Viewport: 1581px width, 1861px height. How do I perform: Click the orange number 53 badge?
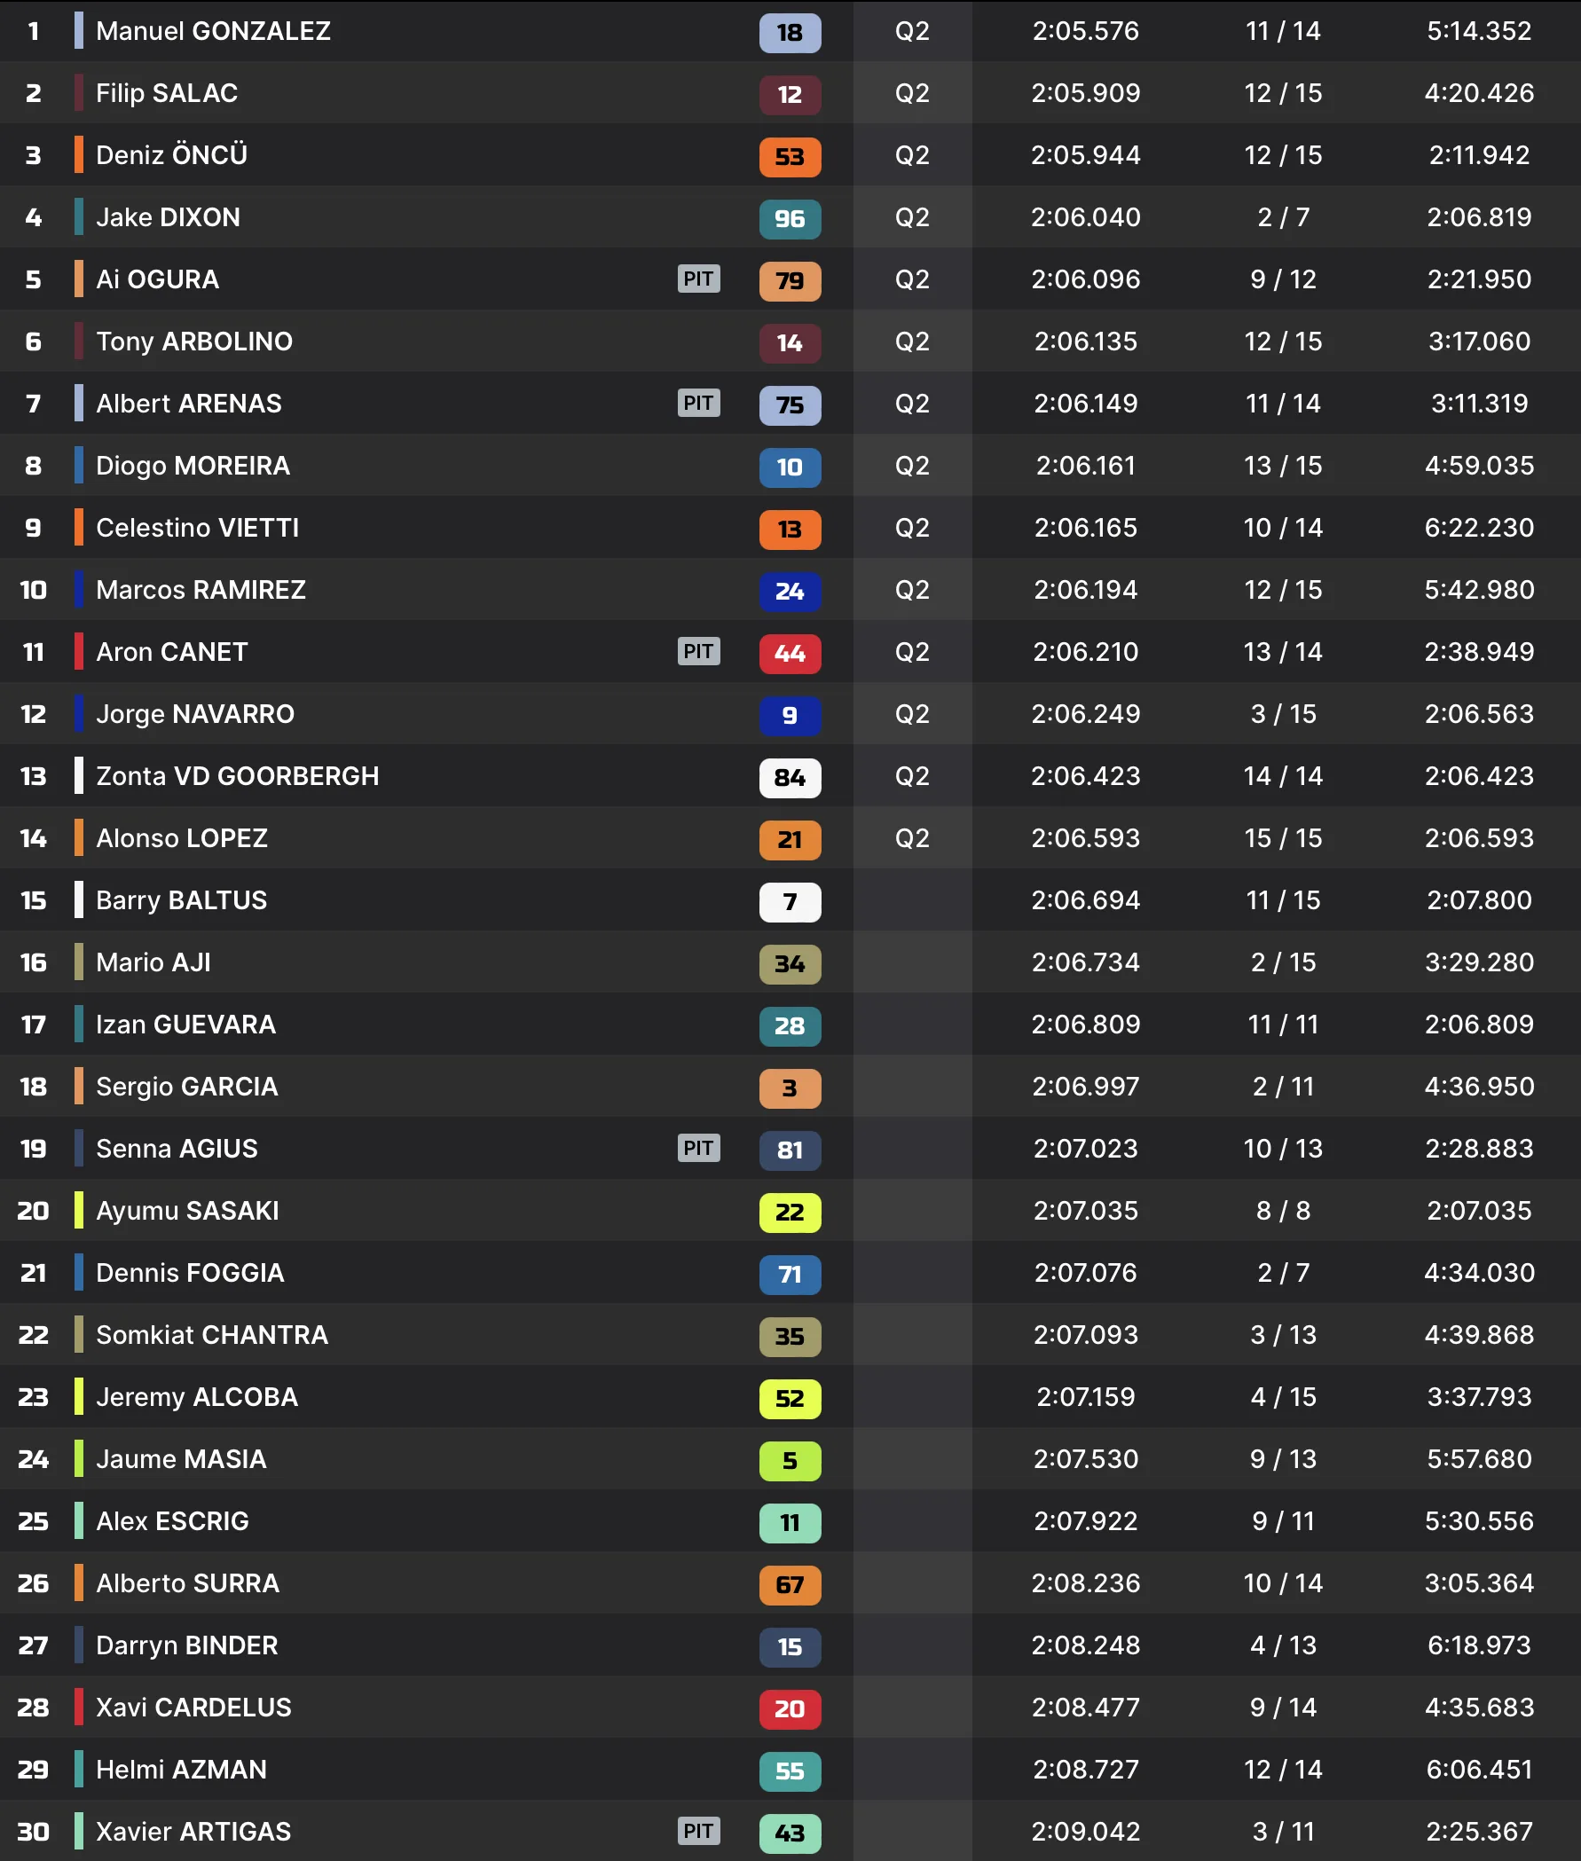pos(790,157)
